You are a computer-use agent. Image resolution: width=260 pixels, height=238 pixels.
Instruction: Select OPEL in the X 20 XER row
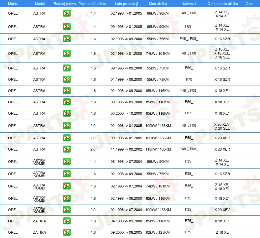click(x=13, y=149)
